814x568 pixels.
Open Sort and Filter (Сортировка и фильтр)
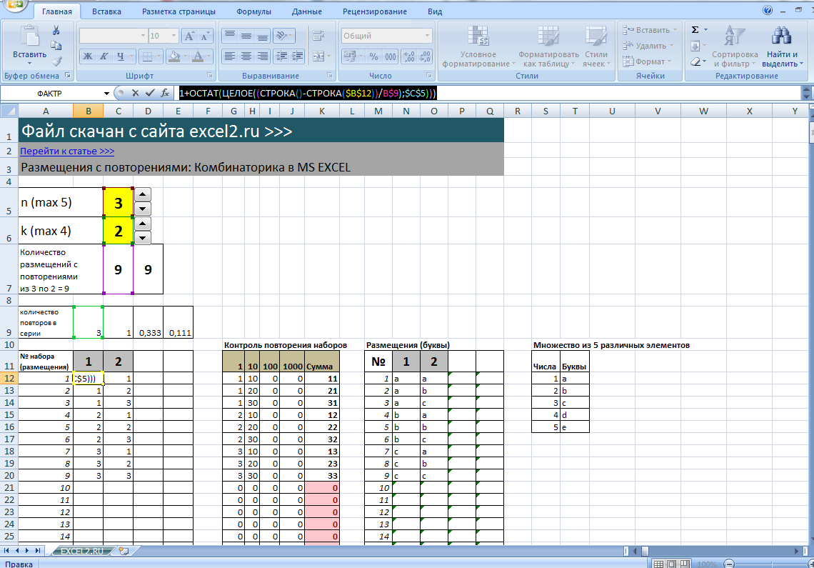735,46
